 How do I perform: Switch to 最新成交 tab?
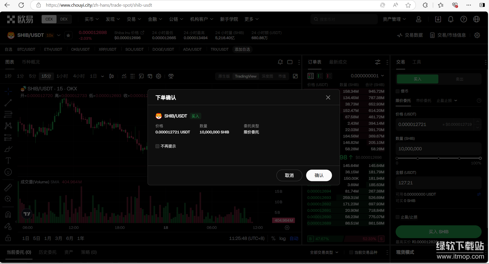(x=338, y=62)
